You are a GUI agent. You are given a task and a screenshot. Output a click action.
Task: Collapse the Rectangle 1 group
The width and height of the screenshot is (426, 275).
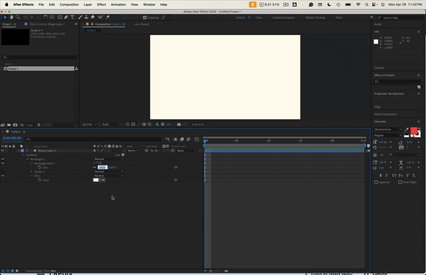pos(28,159)
